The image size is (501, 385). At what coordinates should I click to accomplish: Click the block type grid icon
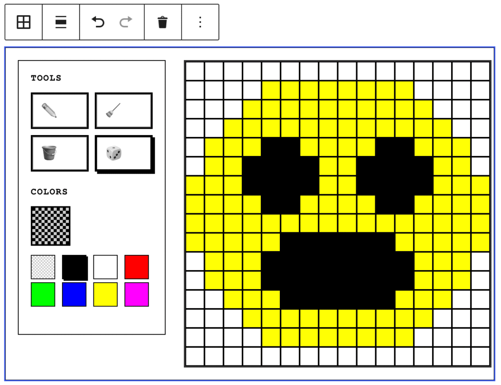(23, 22)
